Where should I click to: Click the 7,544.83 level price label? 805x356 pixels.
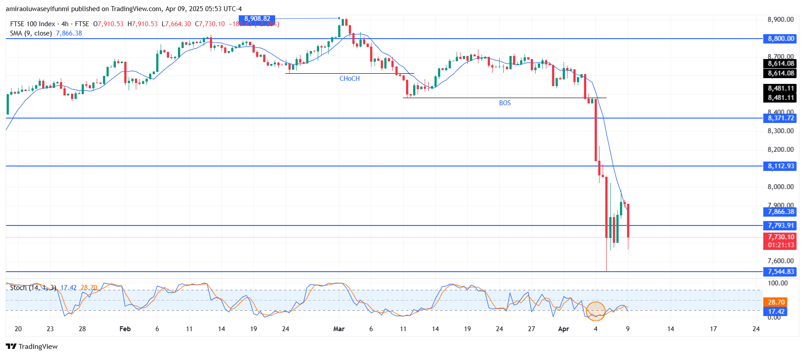[781, 272]
